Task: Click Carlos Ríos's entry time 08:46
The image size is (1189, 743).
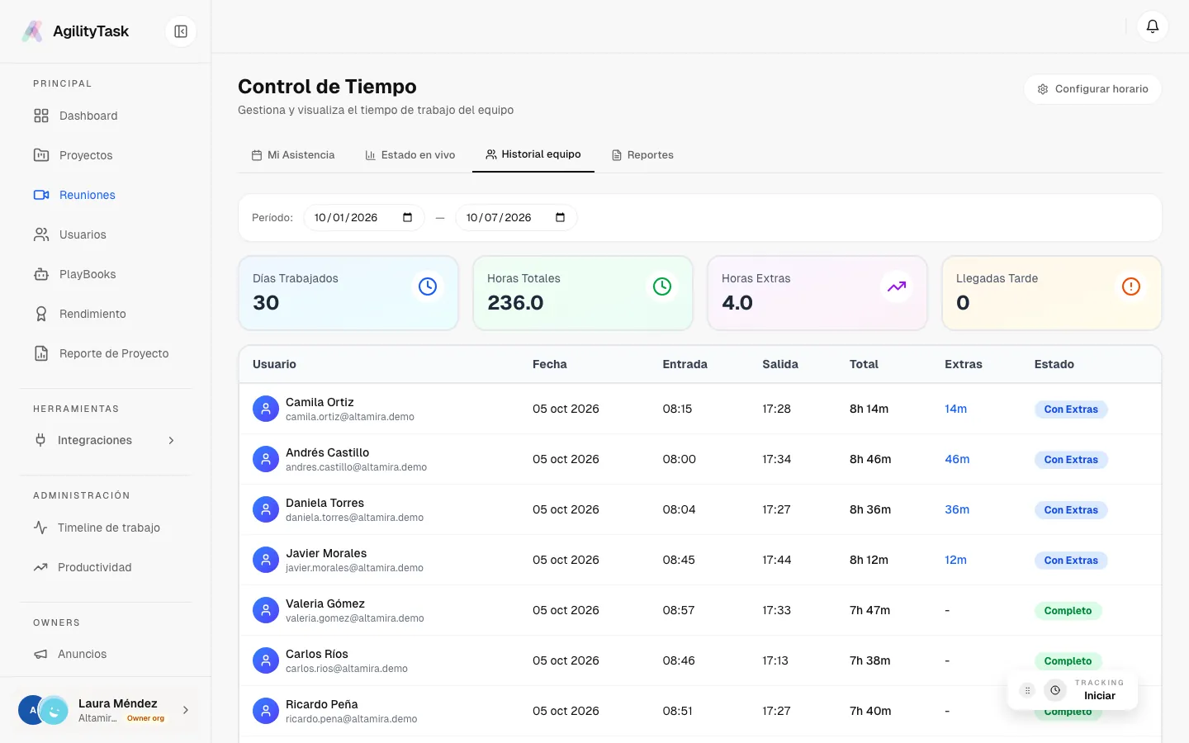Action: [679, 660]
